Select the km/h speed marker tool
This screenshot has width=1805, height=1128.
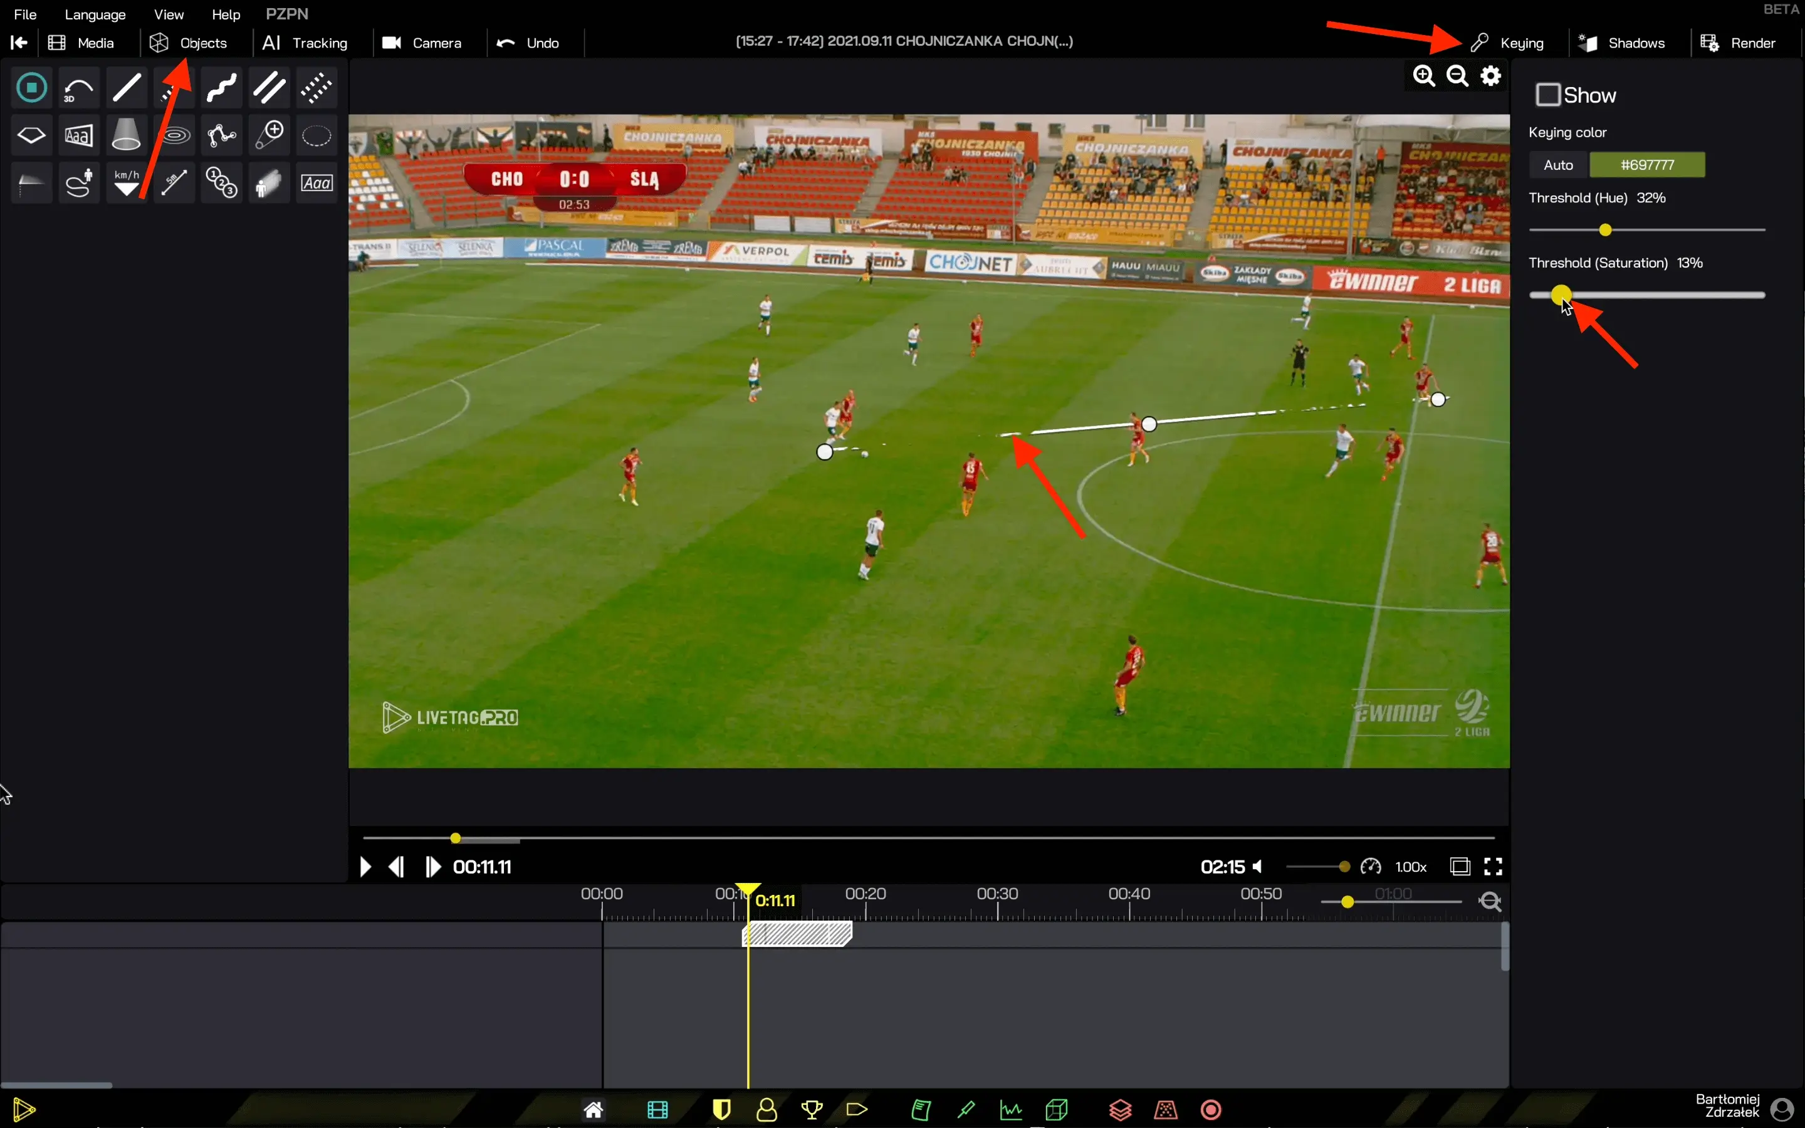(126, 183)
